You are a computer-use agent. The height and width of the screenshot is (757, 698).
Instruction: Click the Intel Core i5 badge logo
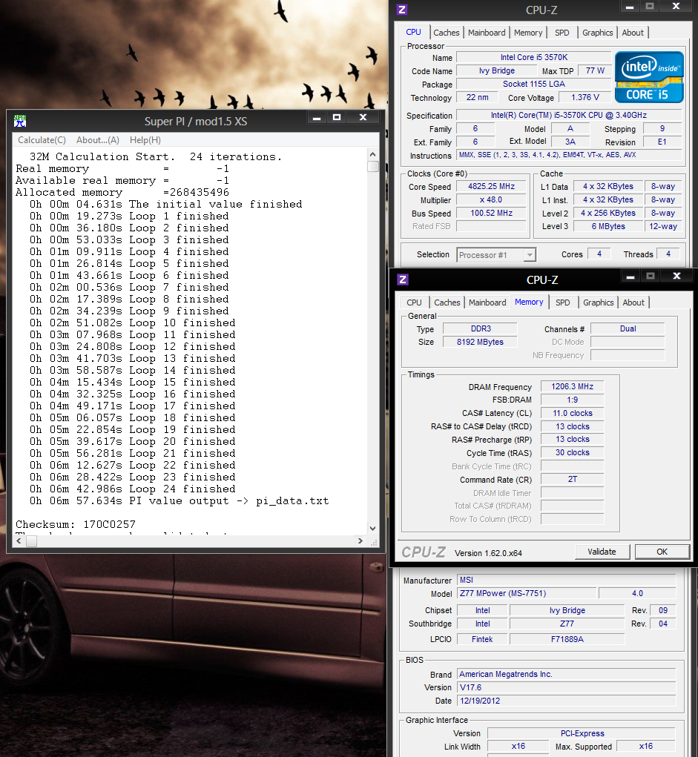point(649,77)
